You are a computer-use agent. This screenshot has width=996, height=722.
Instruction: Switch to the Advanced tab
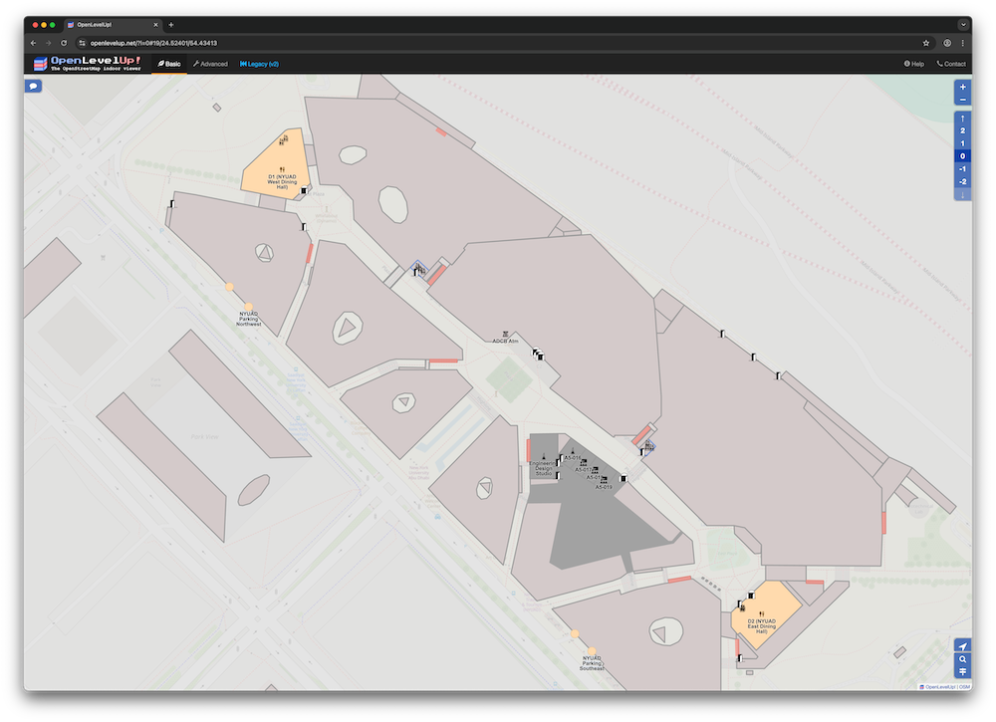210,64
